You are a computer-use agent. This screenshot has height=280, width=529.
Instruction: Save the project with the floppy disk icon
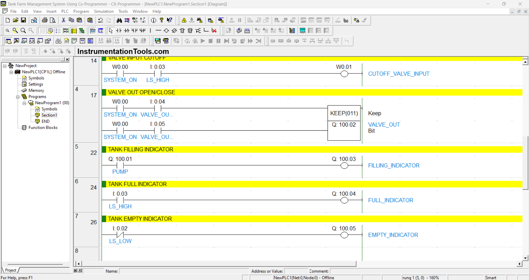[23, 20]
